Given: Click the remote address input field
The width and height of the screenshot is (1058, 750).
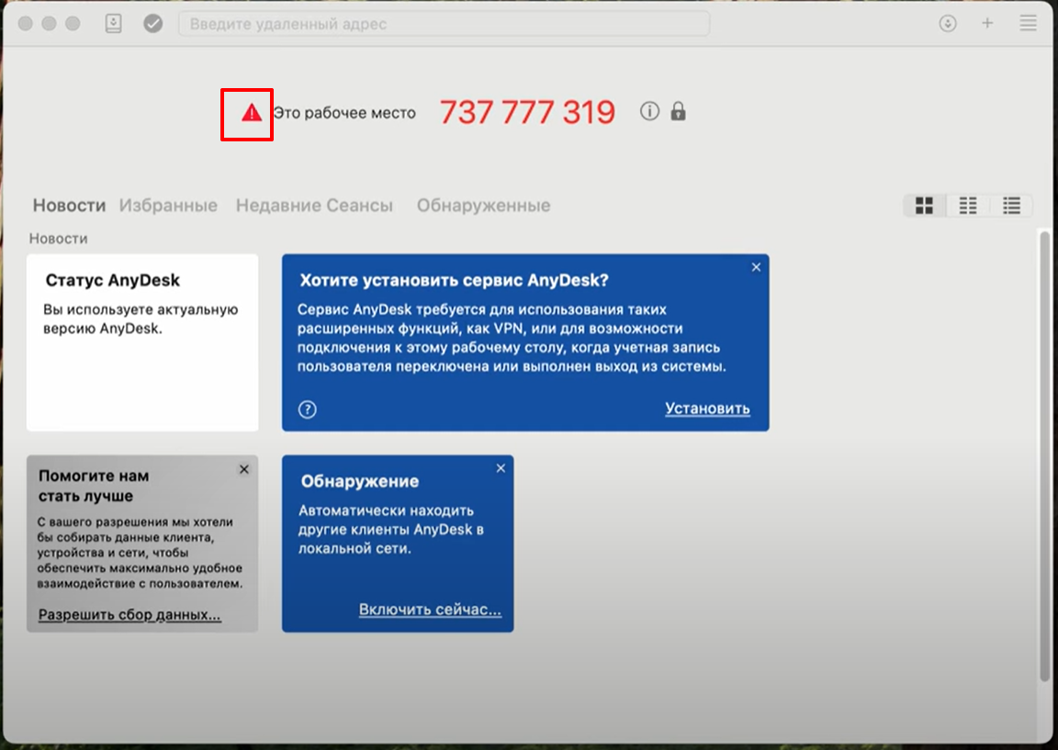Looking at the screenshot, I should point(444,24).
